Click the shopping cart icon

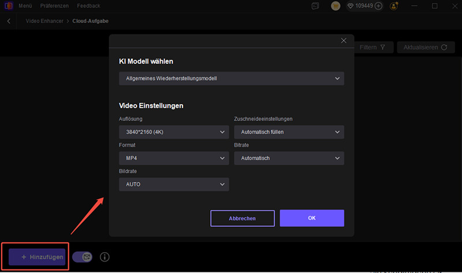336,6
